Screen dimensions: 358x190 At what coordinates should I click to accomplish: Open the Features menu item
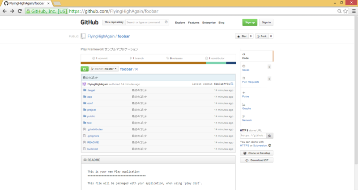(x=194, y=23)
